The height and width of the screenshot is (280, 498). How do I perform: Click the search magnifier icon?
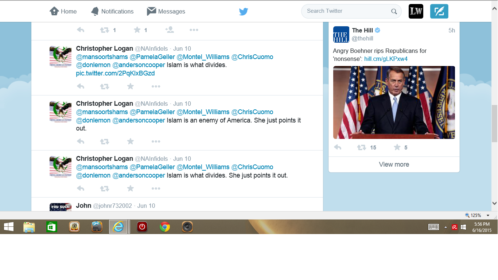394,11
